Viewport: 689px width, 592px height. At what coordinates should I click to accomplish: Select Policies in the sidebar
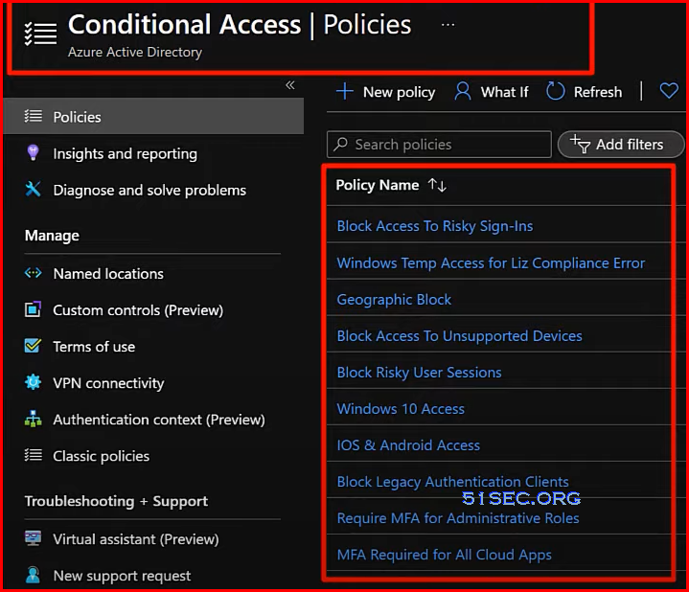[153, 116]
